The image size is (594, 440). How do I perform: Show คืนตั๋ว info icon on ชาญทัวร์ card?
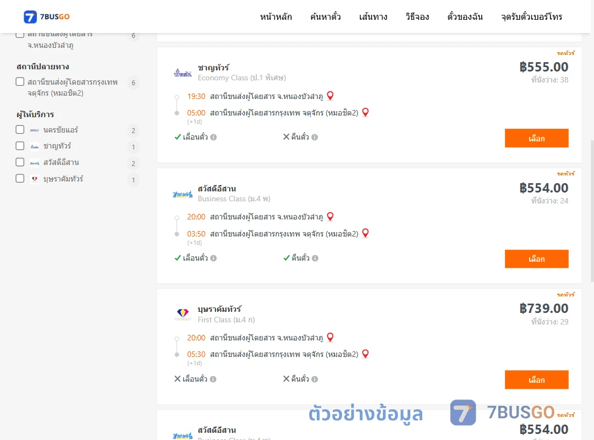pos(315,137)
